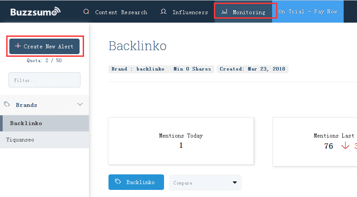Click the tag icon in Backlinko button
Viewport: 357px width, 197px height.
(118, 181)
